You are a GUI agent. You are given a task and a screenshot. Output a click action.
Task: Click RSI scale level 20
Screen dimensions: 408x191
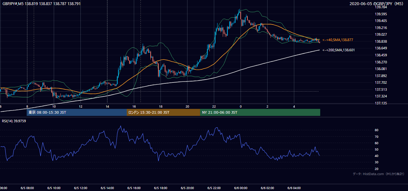(x=376, y=169)
